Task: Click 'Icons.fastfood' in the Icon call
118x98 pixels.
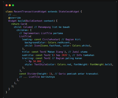Action: point(51,46)
